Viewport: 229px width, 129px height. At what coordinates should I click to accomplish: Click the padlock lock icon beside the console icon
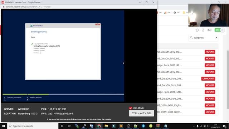[203, 30]
